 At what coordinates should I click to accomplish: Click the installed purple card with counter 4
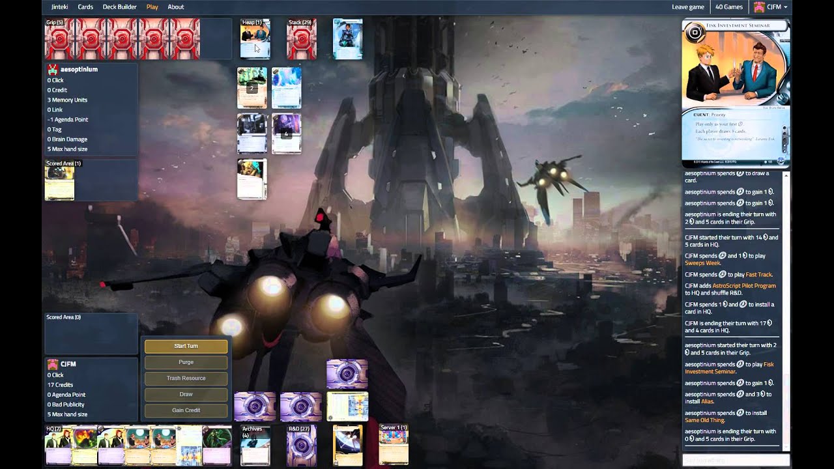(287, 134)
